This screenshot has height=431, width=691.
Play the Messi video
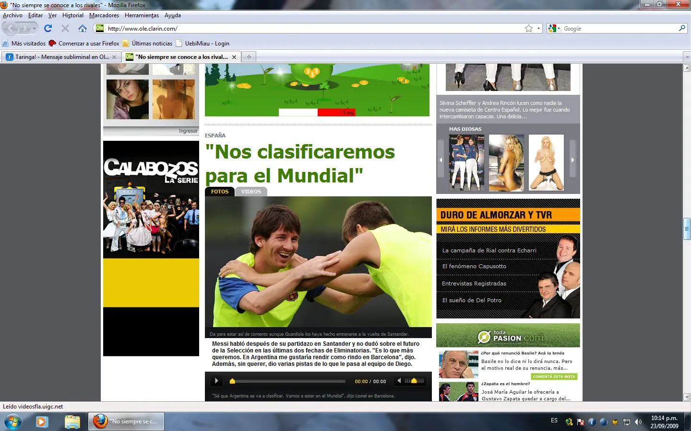click(x=216, y=381)
